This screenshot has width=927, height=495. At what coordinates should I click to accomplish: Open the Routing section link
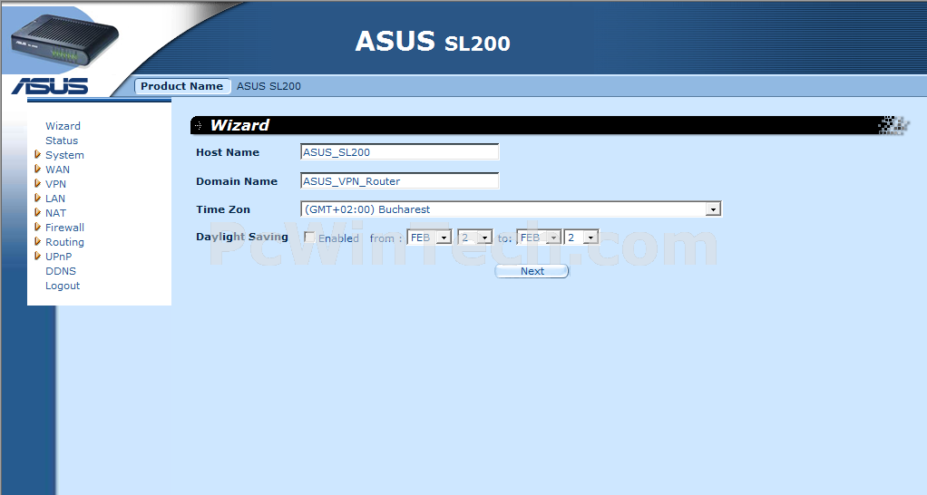64,242
